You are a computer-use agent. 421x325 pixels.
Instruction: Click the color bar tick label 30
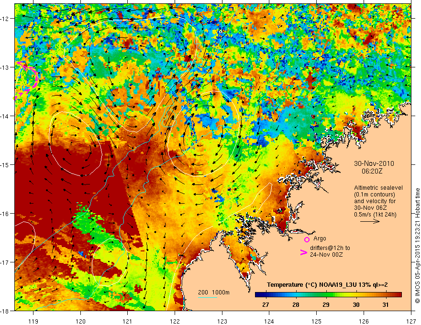tap(356, 305)
